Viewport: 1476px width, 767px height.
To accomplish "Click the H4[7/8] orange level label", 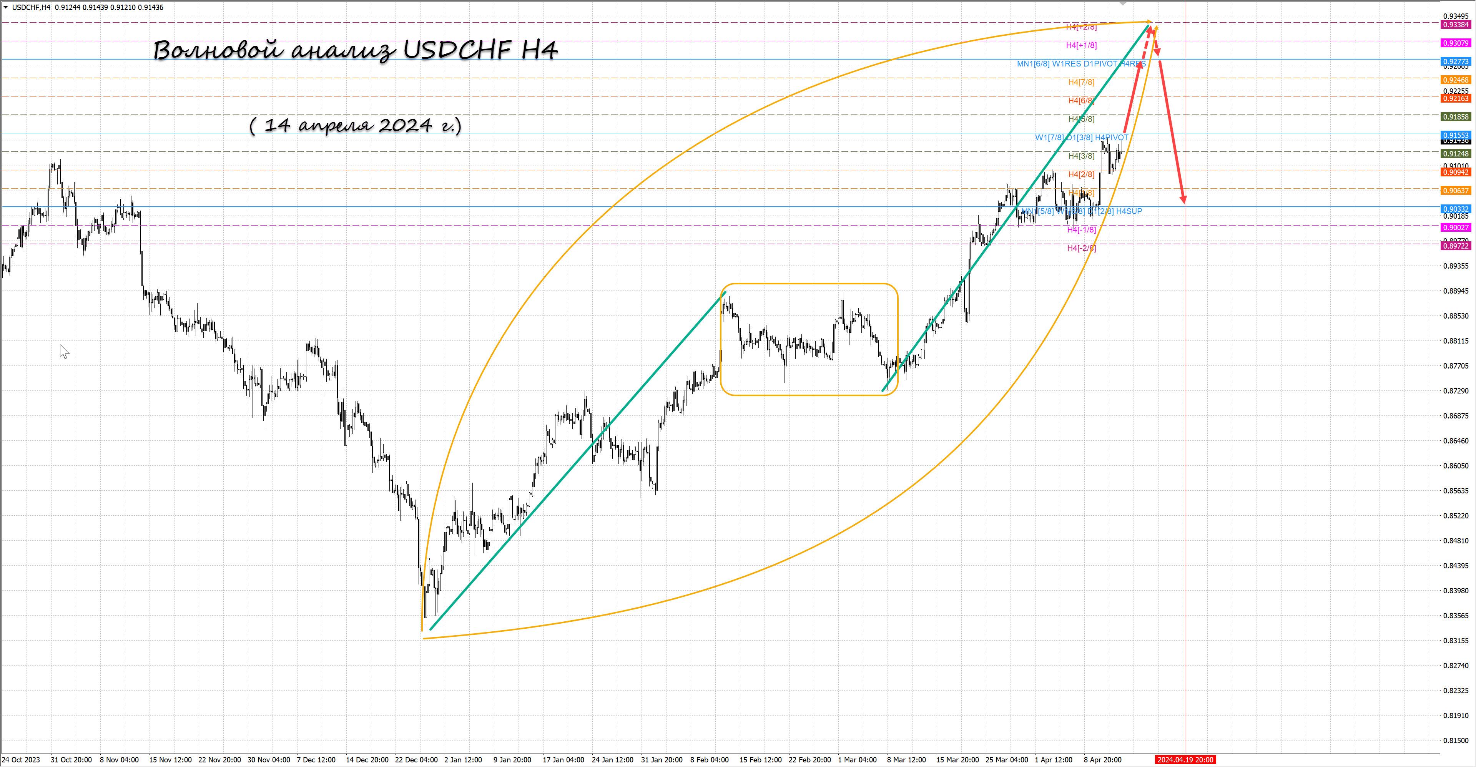I will [x=1081, y=83].
